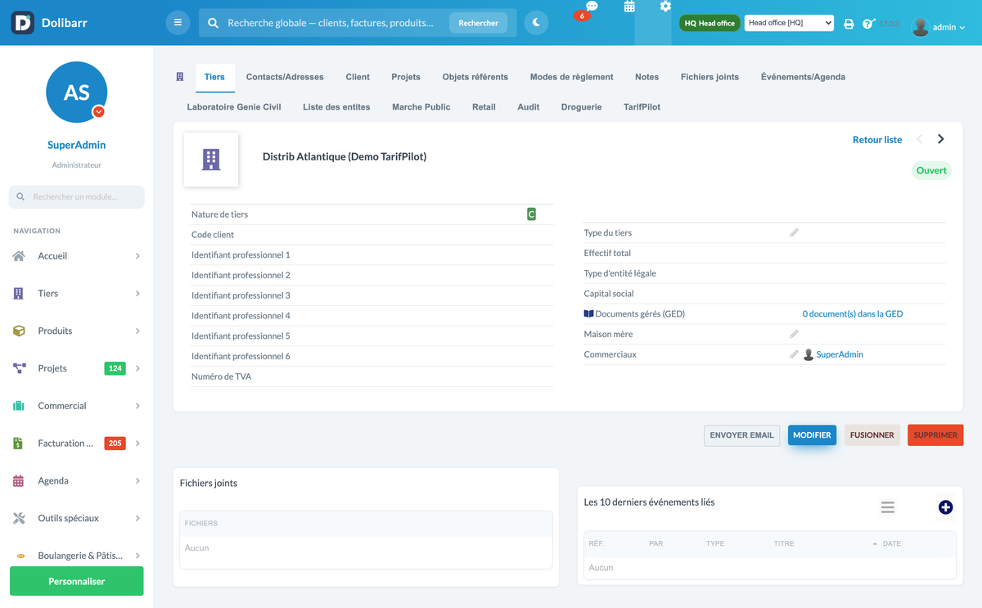This screenshot has width=982, height=608.
Task: Switch to the Client tab
Action: tap(358, 77)
